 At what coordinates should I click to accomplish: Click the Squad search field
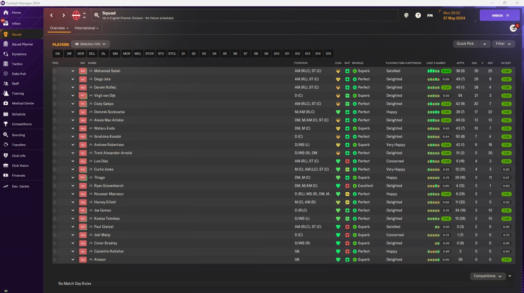(245, 16)
